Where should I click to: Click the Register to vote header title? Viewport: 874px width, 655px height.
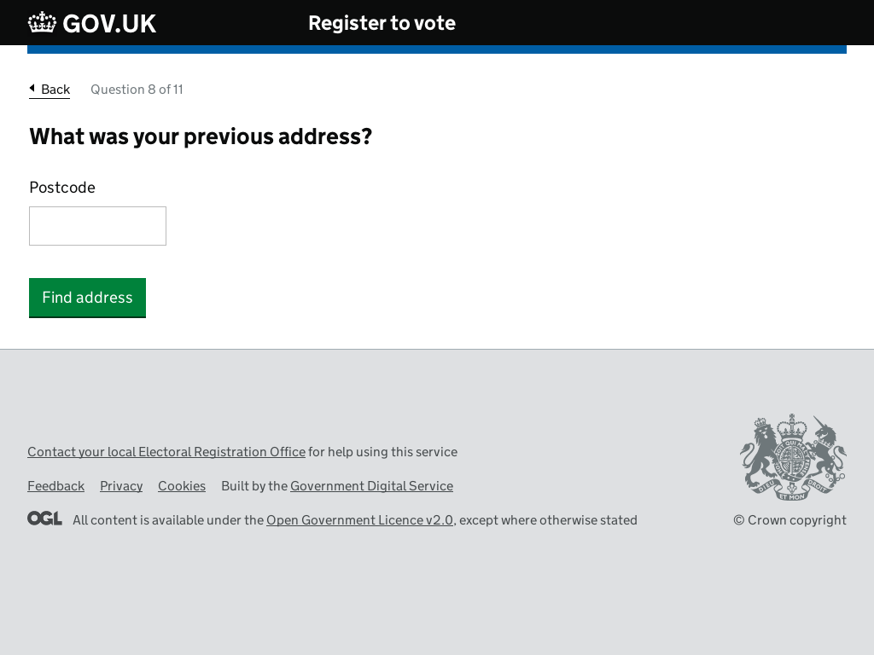pos(382,23)
